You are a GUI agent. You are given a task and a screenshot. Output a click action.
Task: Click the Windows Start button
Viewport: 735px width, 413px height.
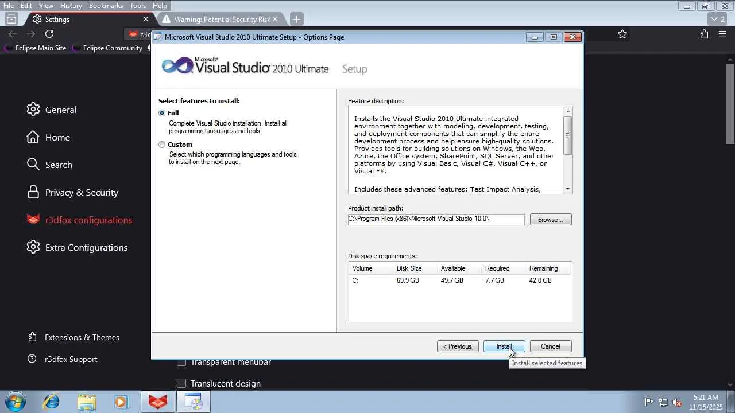(x=15, y=402)
